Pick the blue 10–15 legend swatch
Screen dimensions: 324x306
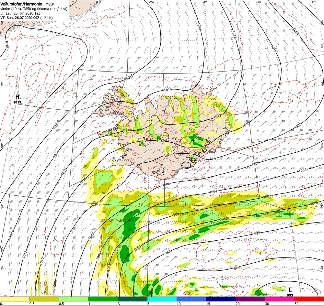[191, 299]
